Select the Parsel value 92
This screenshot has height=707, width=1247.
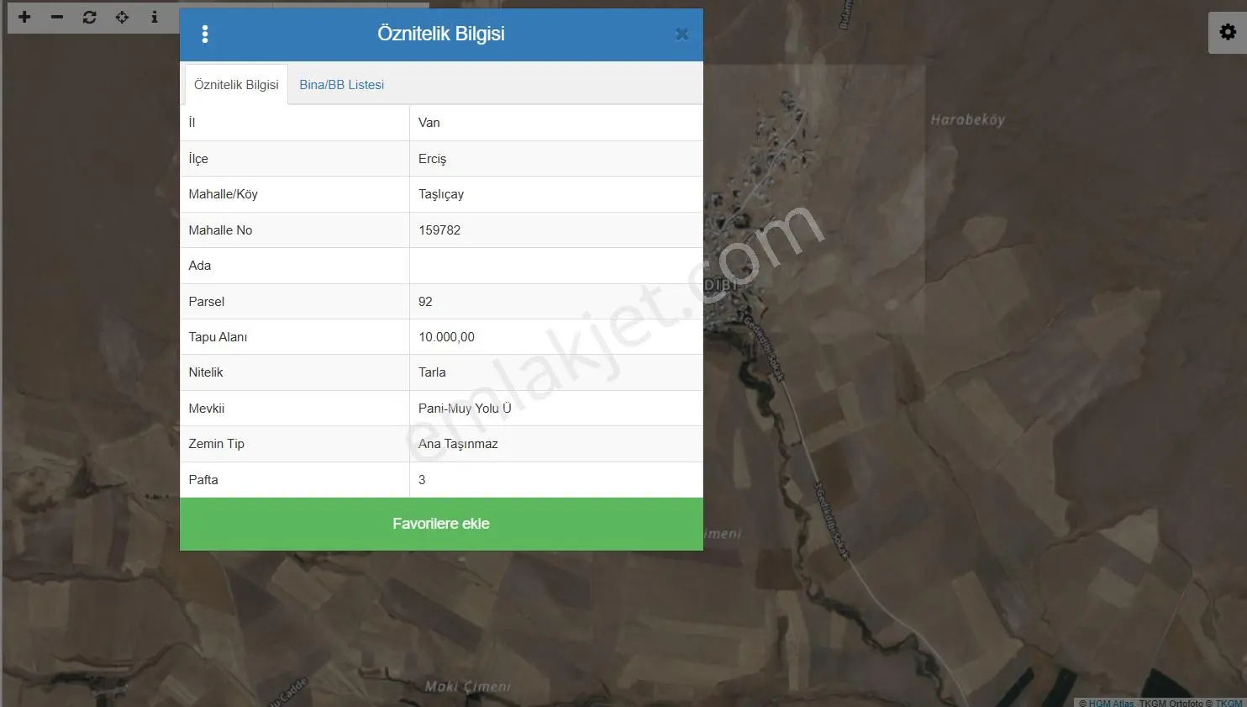tap(425, 302)
